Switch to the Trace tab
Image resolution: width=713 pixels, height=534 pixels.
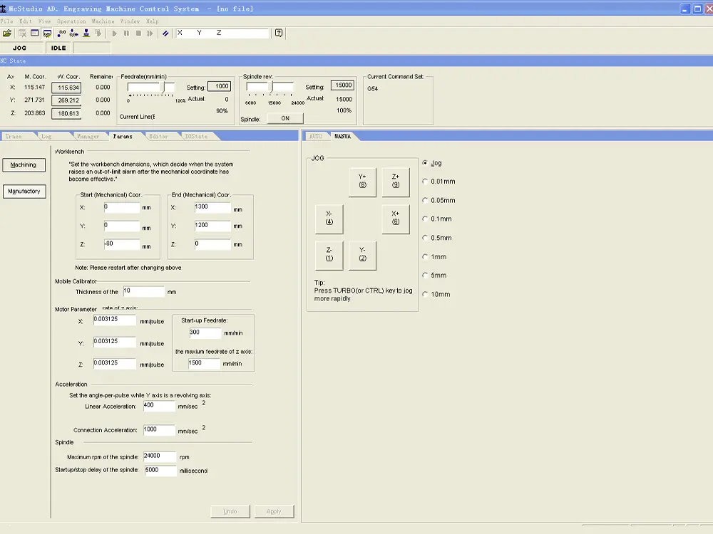[14, 136]
